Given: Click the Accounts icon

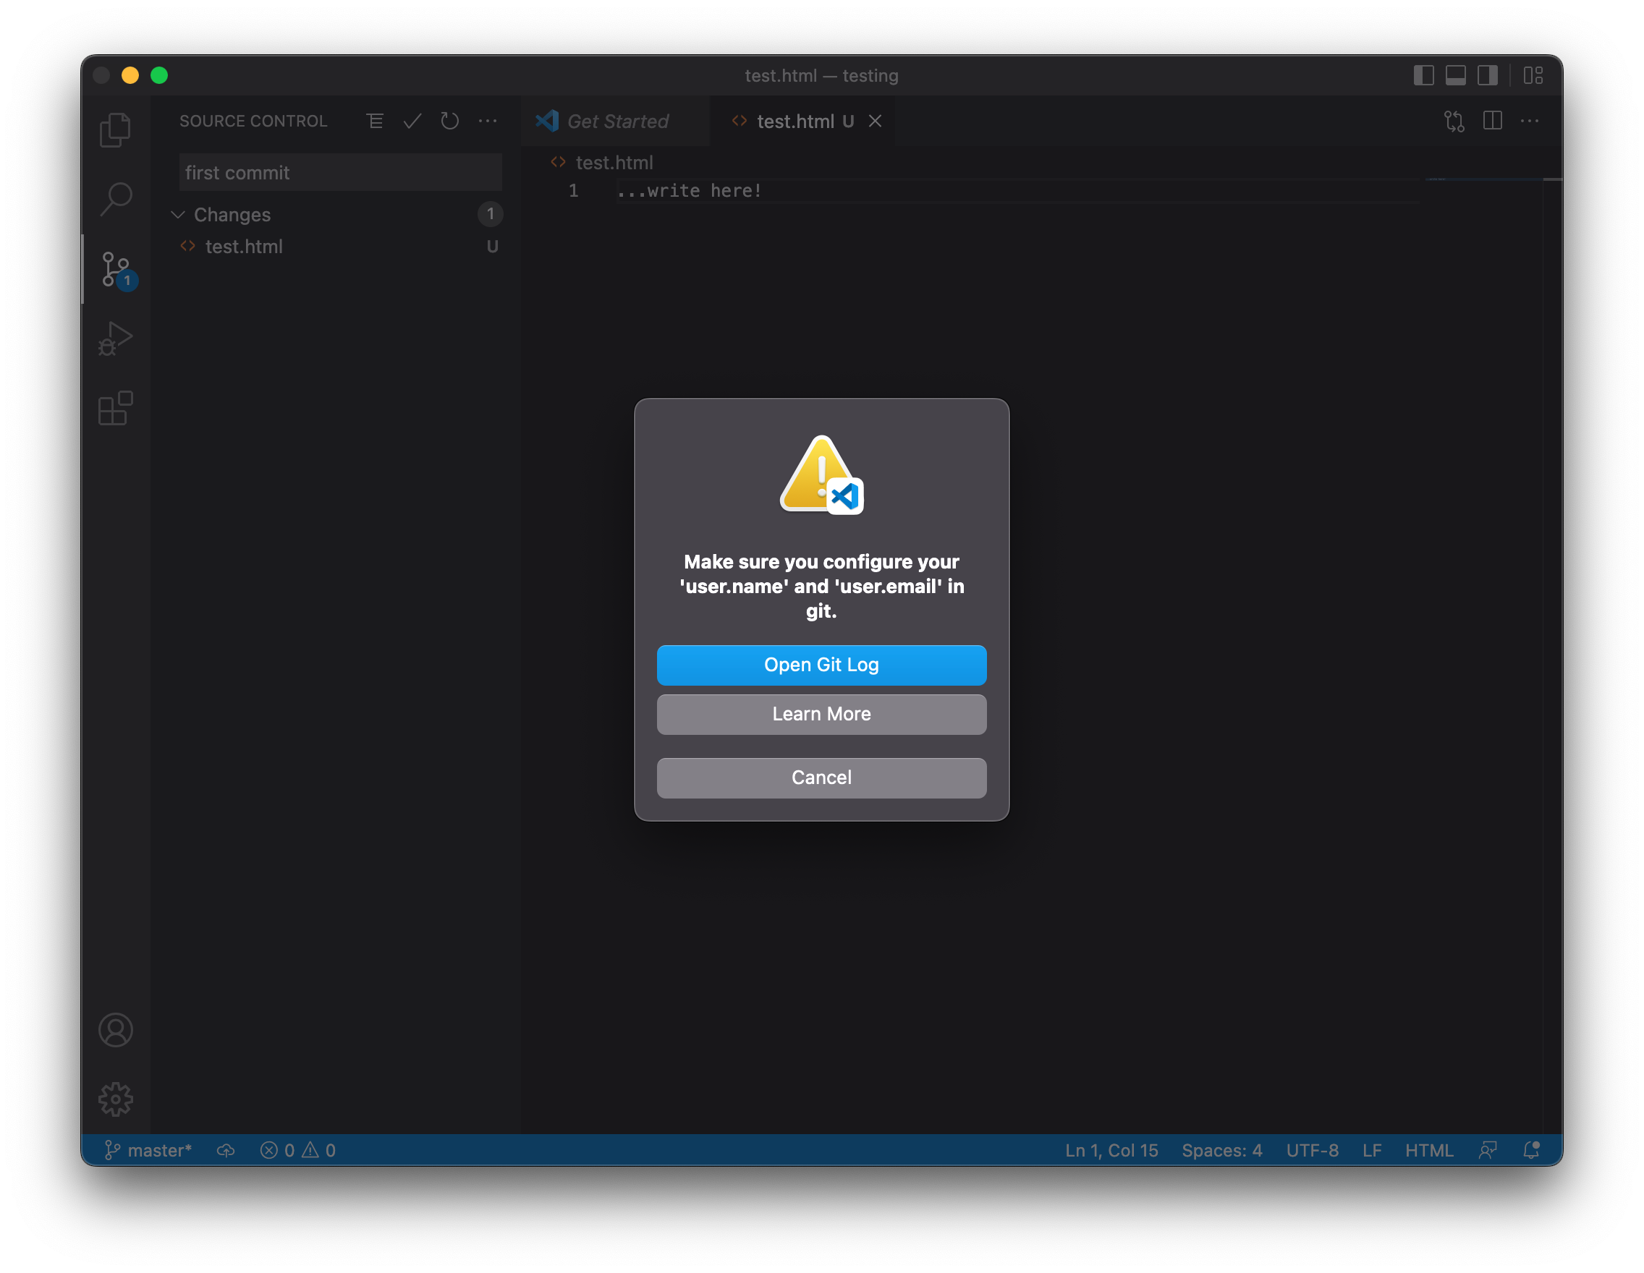Looking at the screenshot, I should (115, 1030).
